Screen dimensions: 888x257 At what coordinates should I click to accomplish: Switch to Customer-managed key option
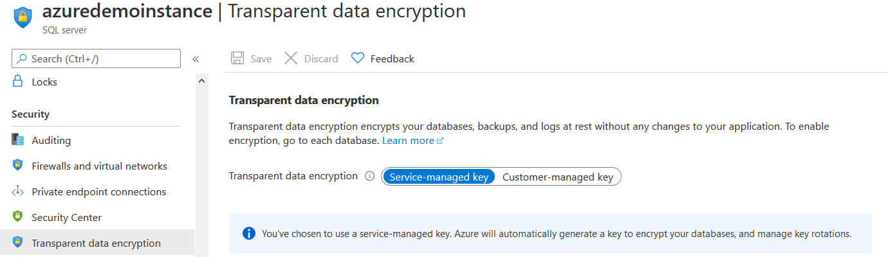pyautogui.click(x=557, y=177)
